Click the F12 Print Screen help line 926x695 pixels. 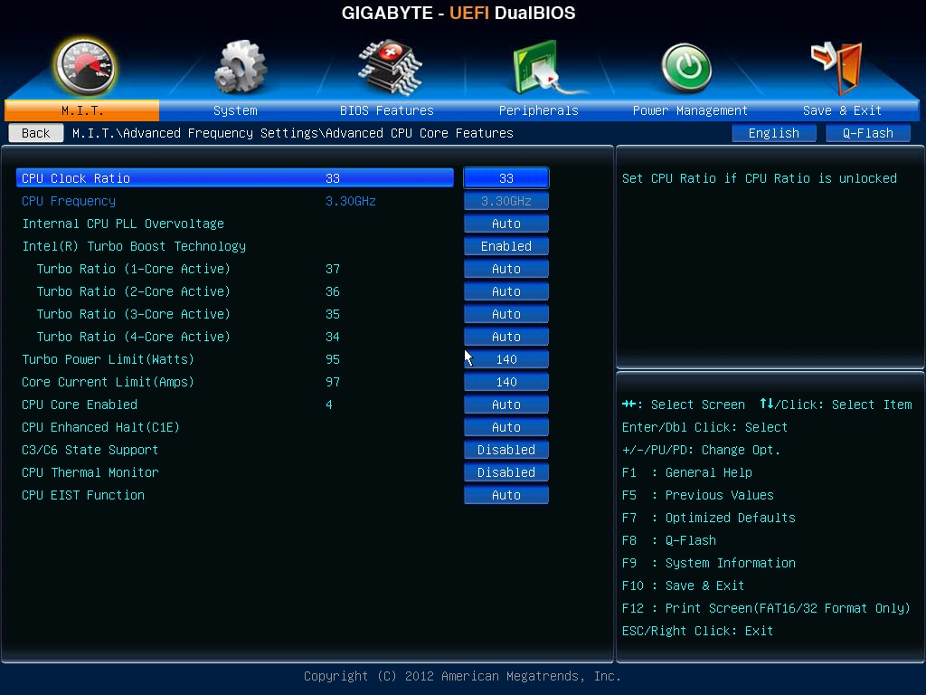tap(766, 608)
